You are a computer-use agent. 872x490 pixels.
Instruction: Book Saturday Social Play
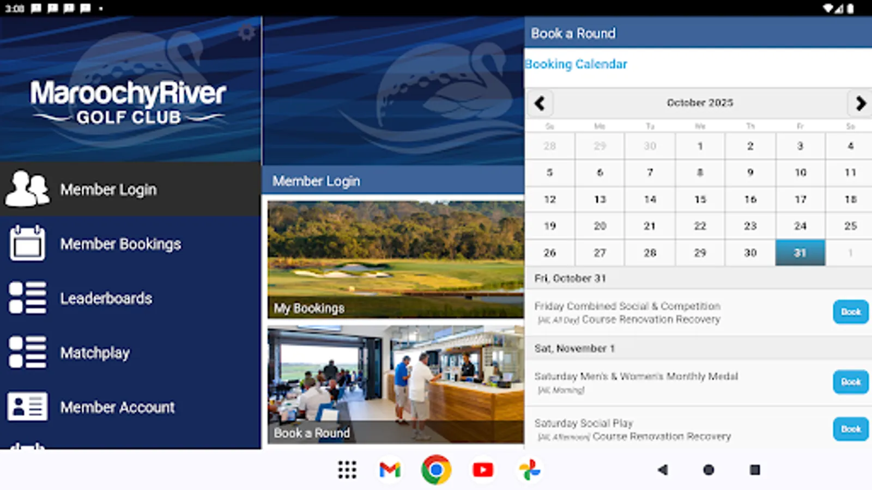850,429
